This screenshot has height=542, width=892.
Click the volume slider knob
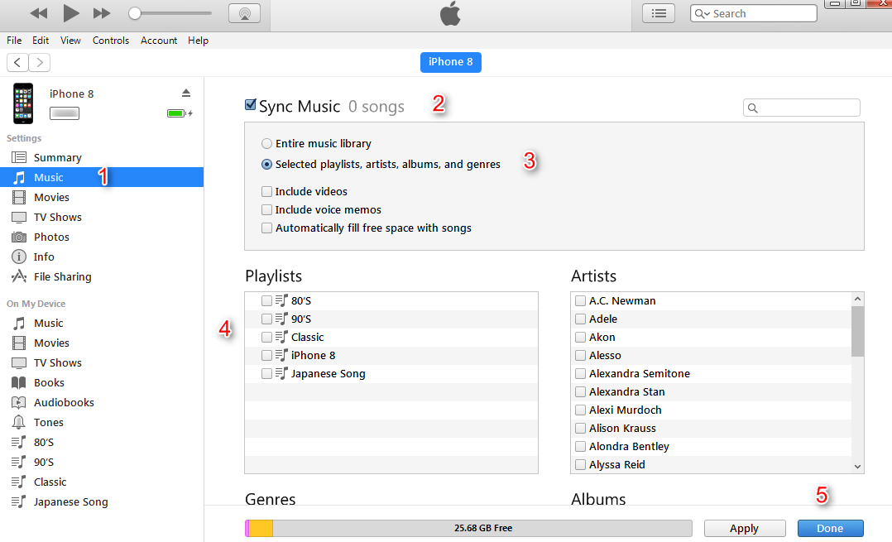pyautogui.click(x=134, y=13)
